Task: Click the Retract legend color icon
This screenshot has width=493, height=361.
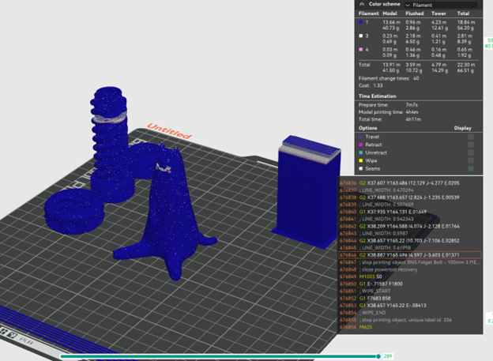Action: 362,145
